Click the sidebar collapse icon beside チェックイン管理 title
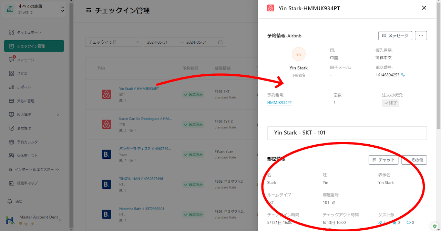 coord(89,11)
